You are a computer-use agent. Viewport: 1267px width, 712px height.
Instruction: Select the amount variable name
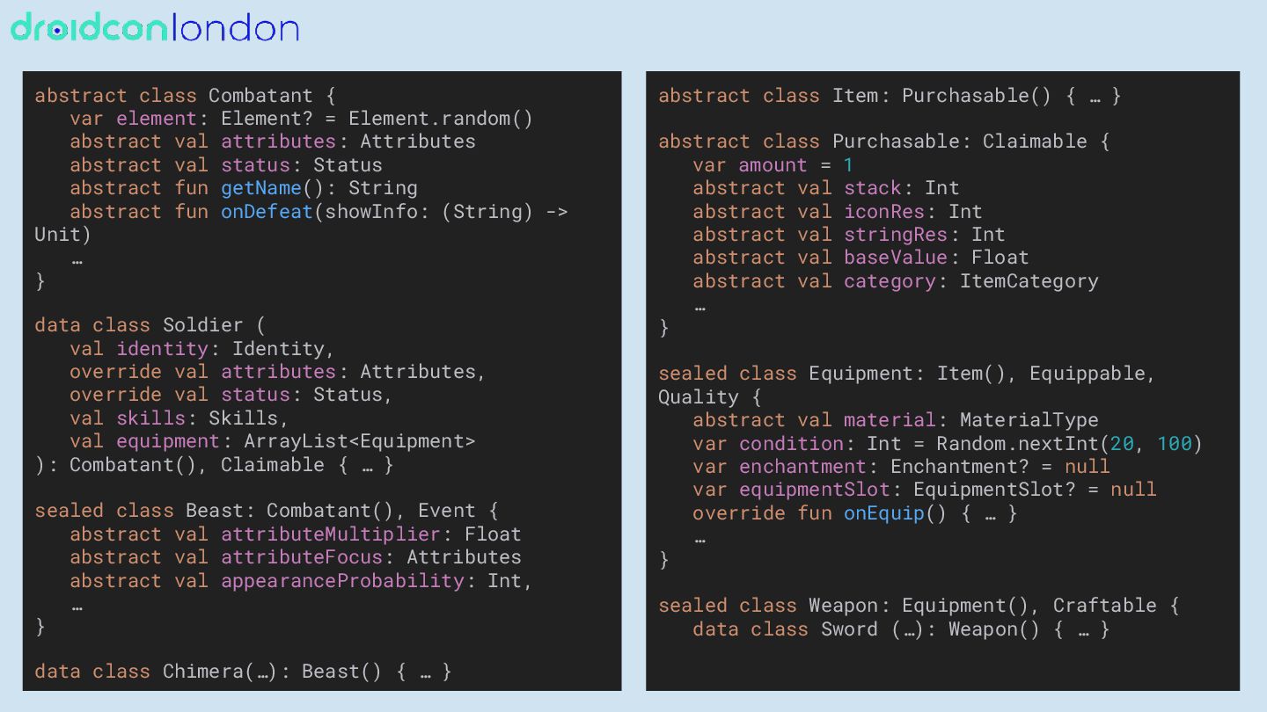773,165
